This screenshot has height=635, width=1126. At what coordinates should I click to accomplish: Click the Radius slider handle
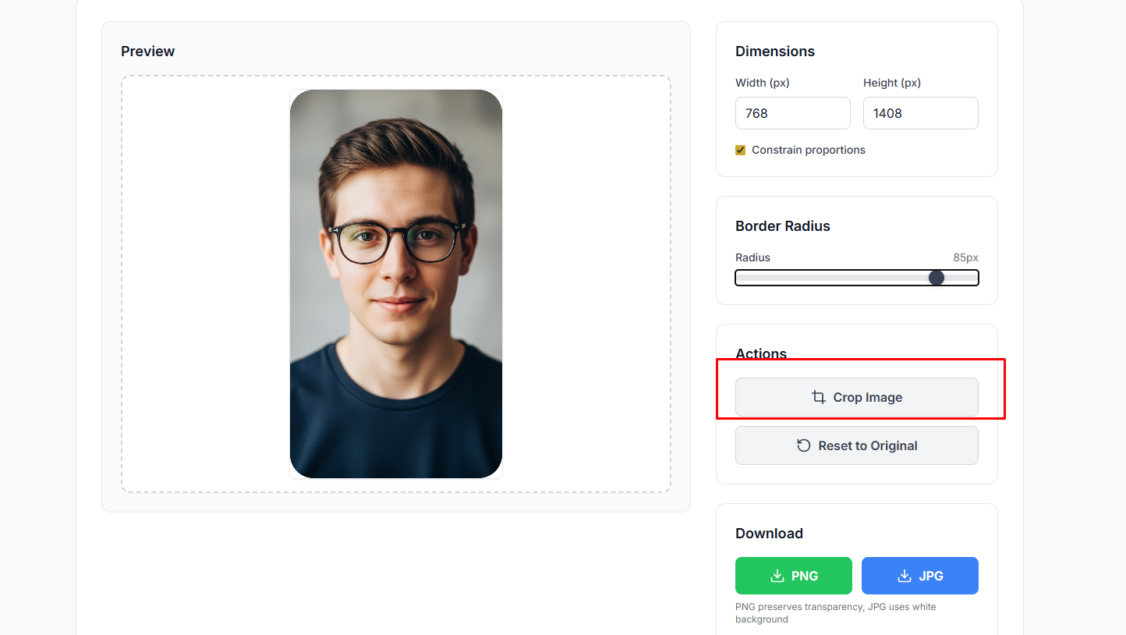point(937,278)
